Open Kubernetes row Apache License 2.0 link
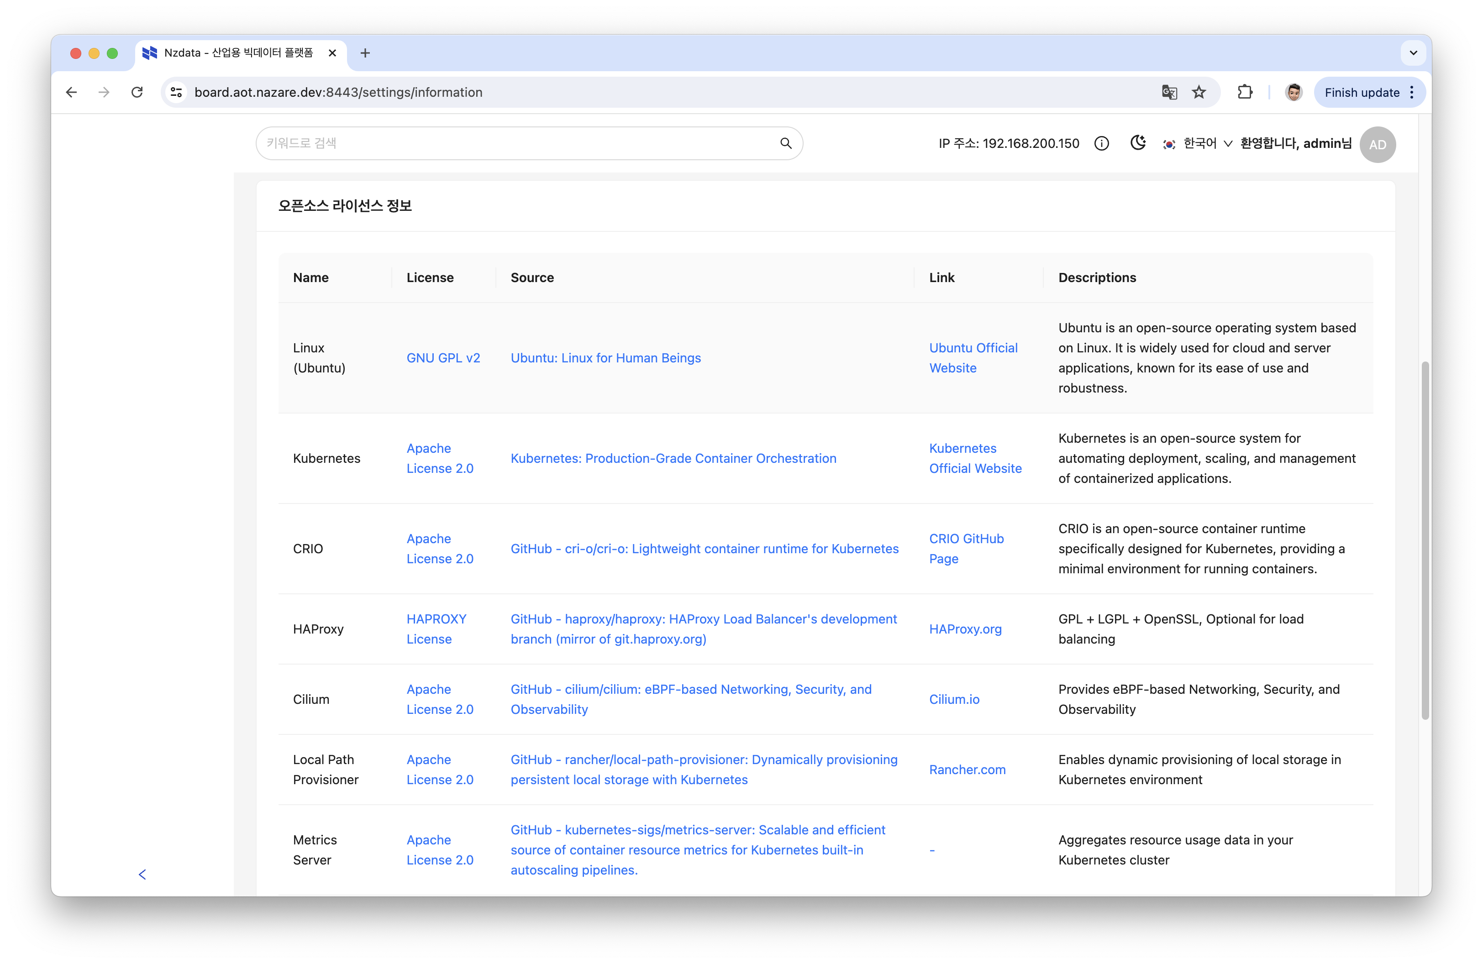The image size is (1483, 964). click(x=440, y=458)
